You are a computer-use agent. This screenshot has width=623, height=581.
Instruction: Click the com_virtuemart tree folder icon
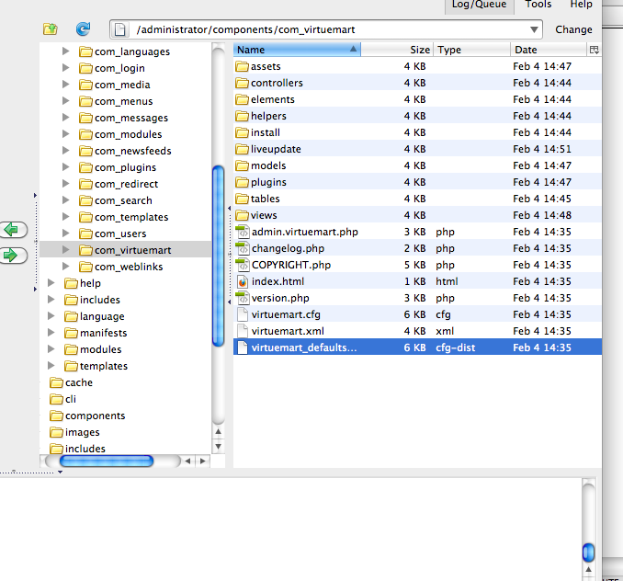[x=85, y=250]
